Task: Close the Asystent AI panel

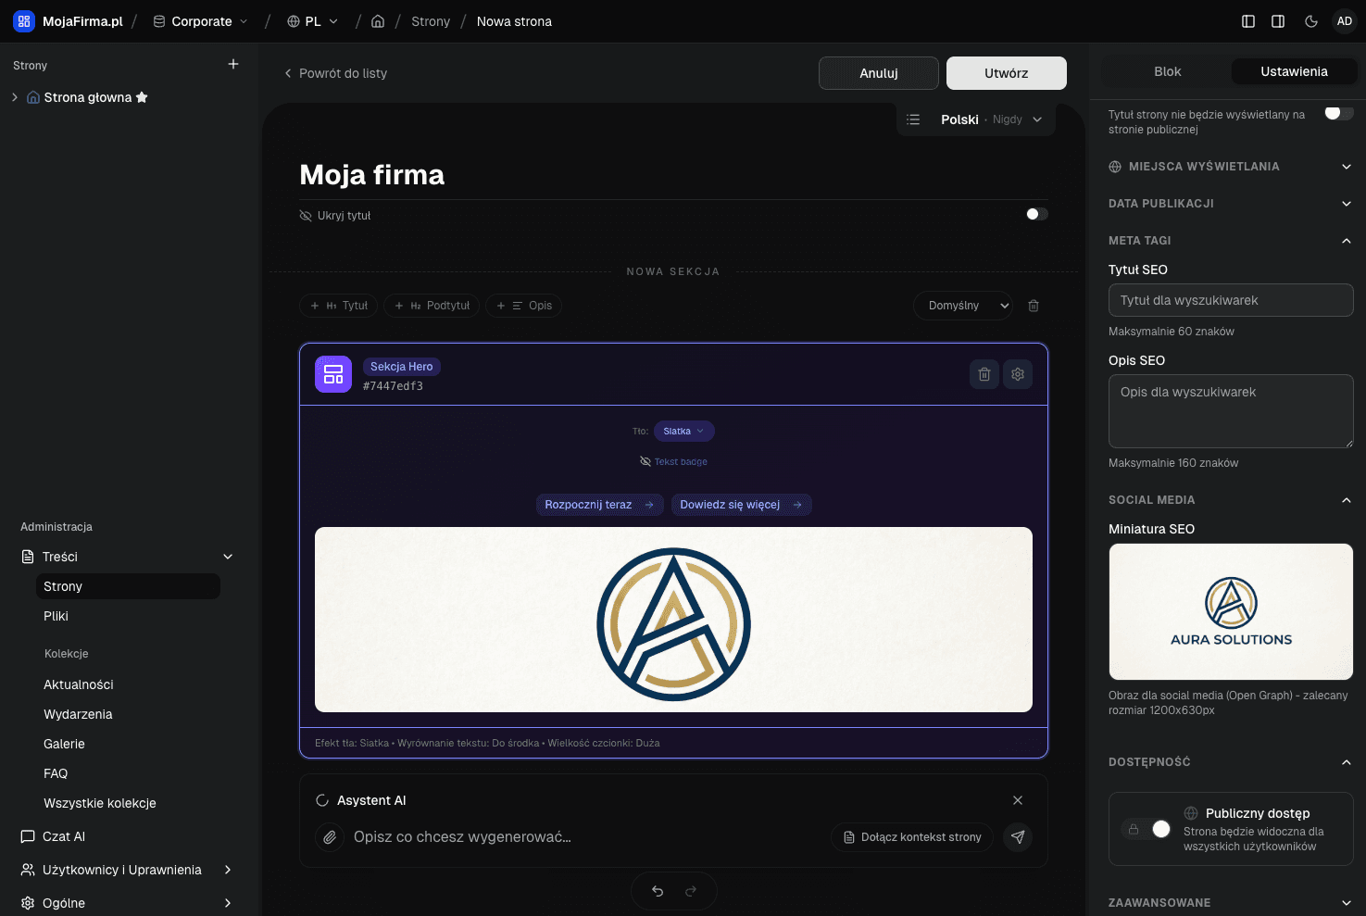Action: point(1018,800)
